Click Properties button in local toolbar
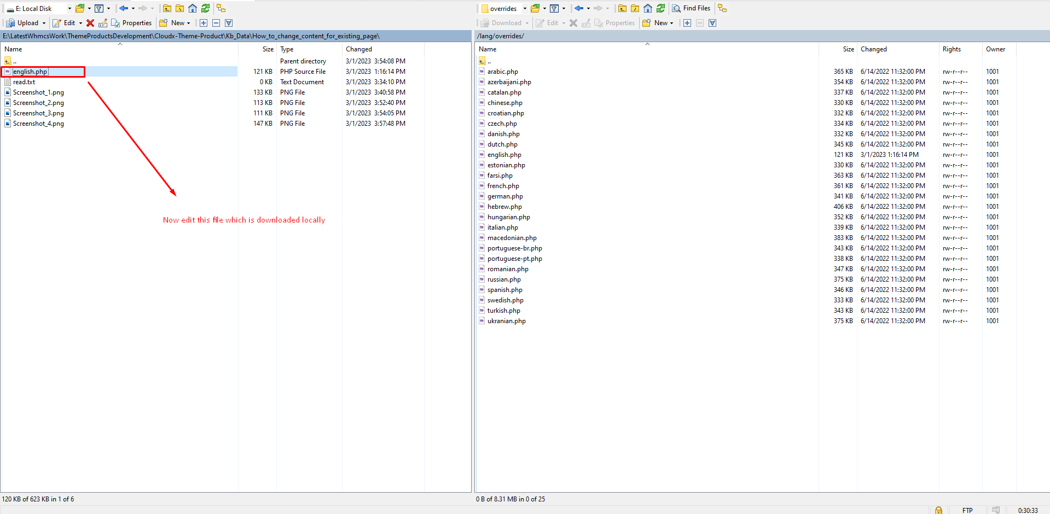 coord(131,23)
